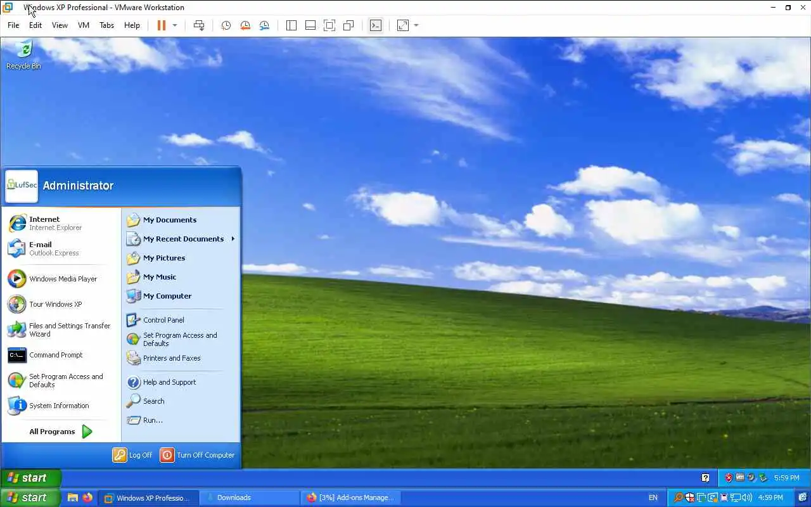Click the VMware Tools tray icon near 5:59 PM
The width and height of the screenshot is (811, 507).
[x=740, y=478]
